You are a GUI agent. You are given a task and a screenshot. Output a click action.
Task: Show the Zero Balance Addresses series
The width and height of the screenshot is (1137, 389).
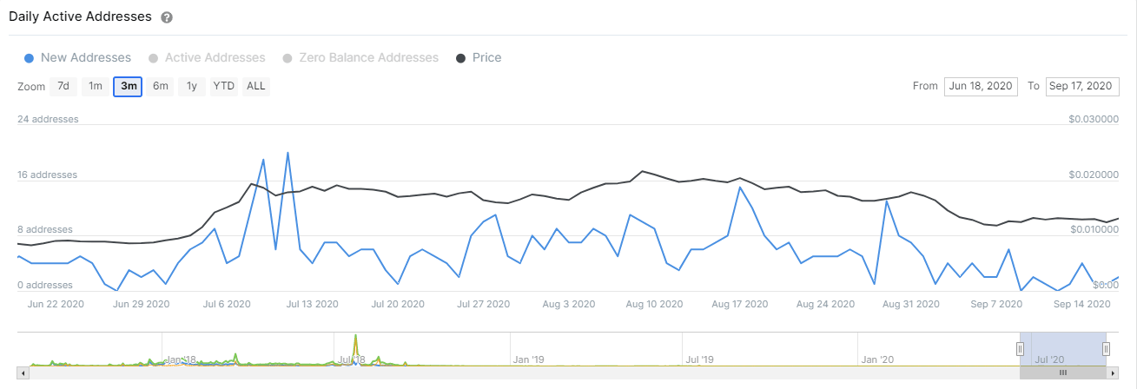360,58
